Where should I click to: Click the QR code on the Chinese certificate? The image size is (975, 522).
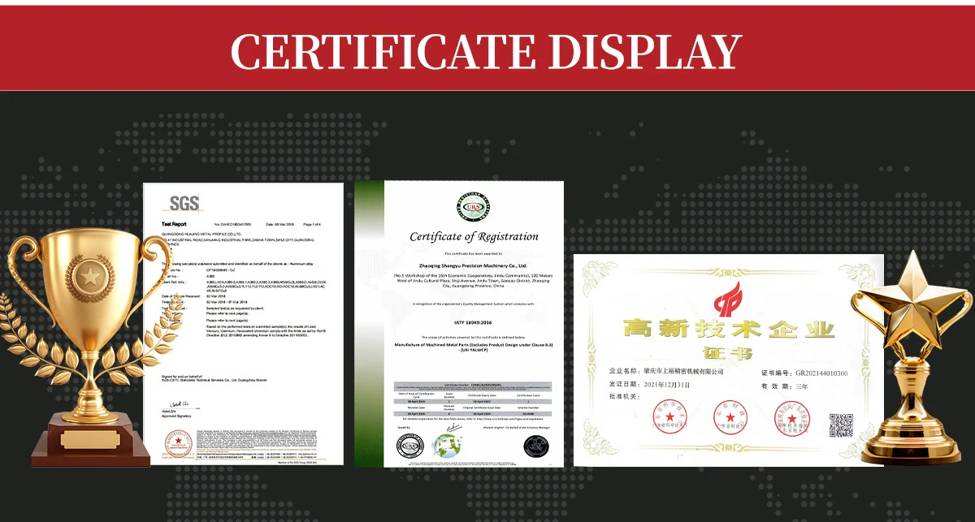point(841,425)
